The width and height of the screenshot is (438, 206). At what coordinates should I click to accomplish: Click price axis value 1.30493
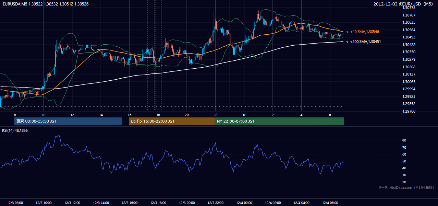coord(409,37)
